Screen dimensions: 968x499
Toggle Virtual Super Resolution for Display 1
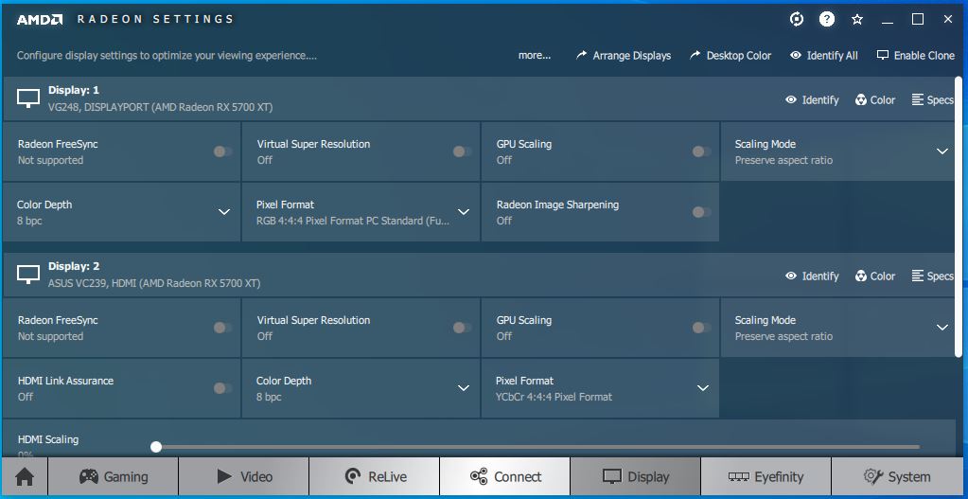[x=463, y=151]
